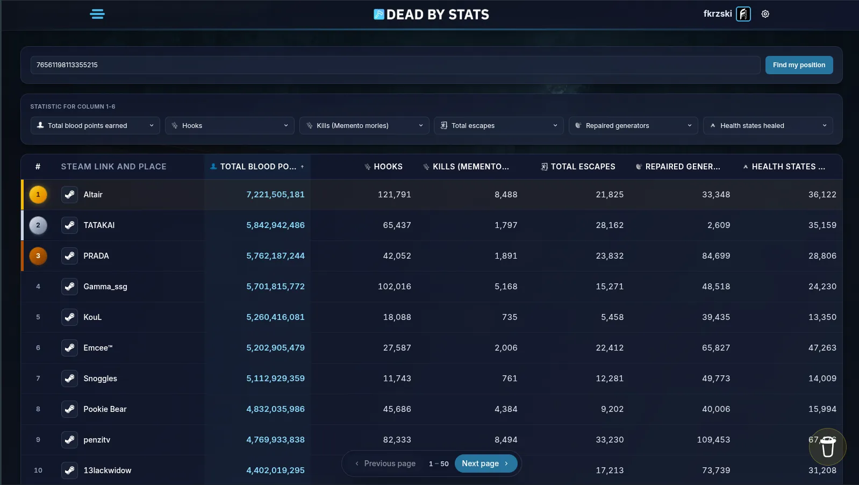Open Total blood points earned dropdown
This screenshot has height=485, width=859.
point(95,126)
